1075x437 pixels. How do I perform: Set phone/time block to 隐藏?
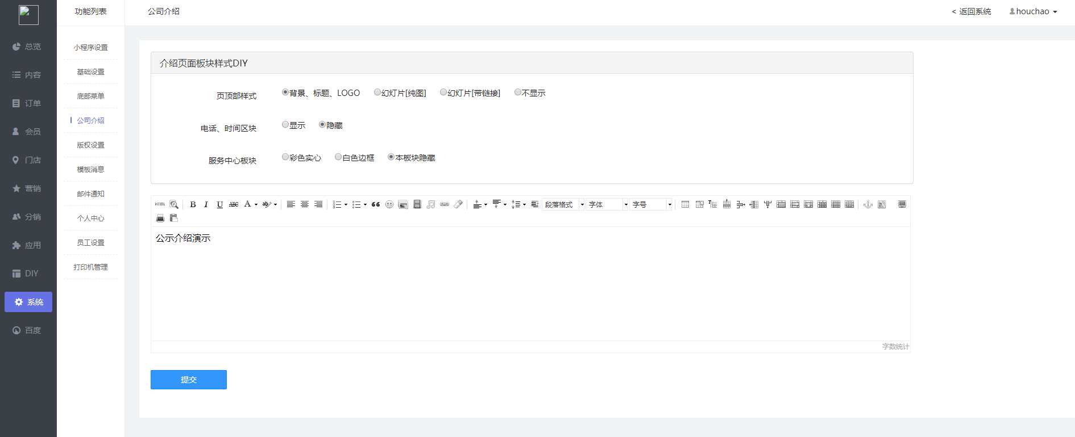(x=322, y=125)
